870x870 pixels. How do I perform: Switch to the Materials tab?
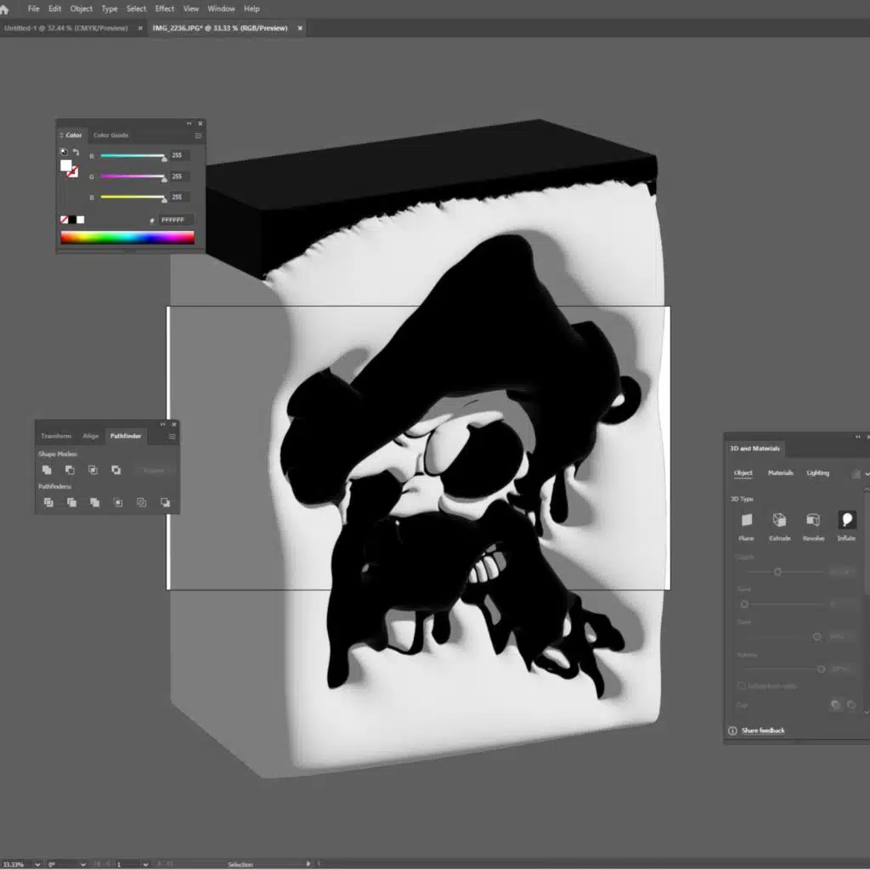780,473
